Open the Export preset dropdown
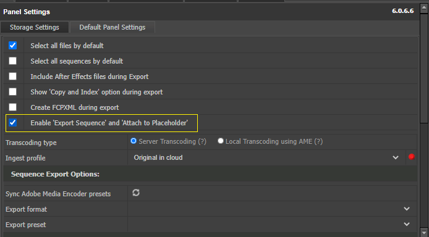 (272, 224)
